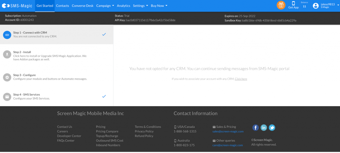Open the FAQs Center footer link
This screenshot has width=340, height=153.
[66, 140]
